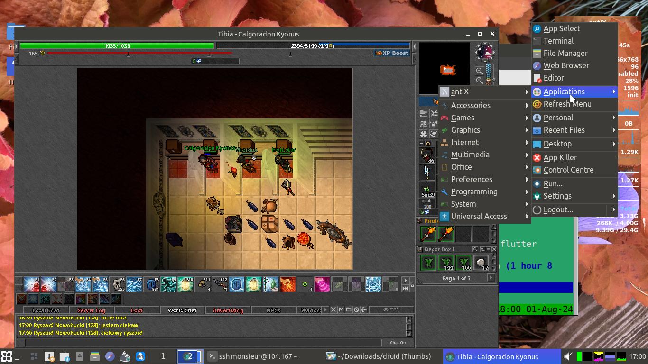Switch to the Local Chat tab
The height and width of the screenshot is (364, 648).
(46, 310)
